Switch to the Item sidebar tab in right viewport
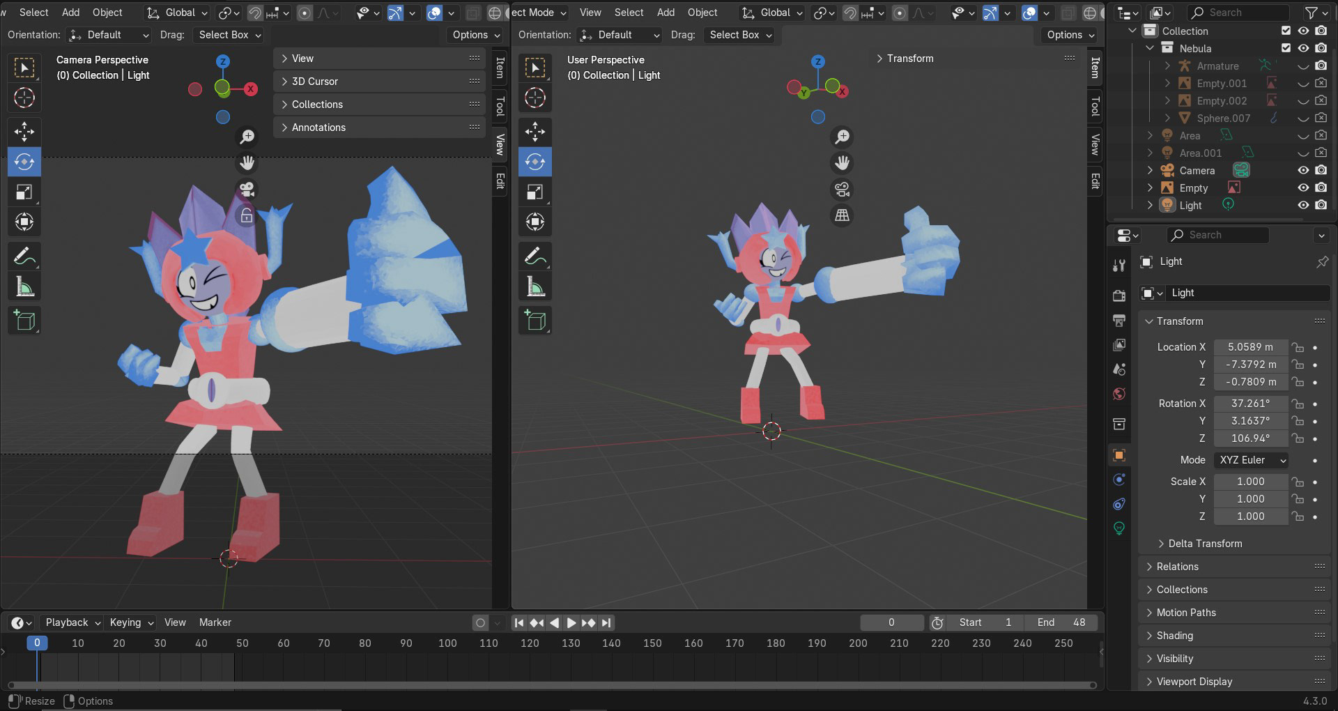The height and width of the screenshot is (711, 1338). pyautogui.click(x=1095, y=68)
